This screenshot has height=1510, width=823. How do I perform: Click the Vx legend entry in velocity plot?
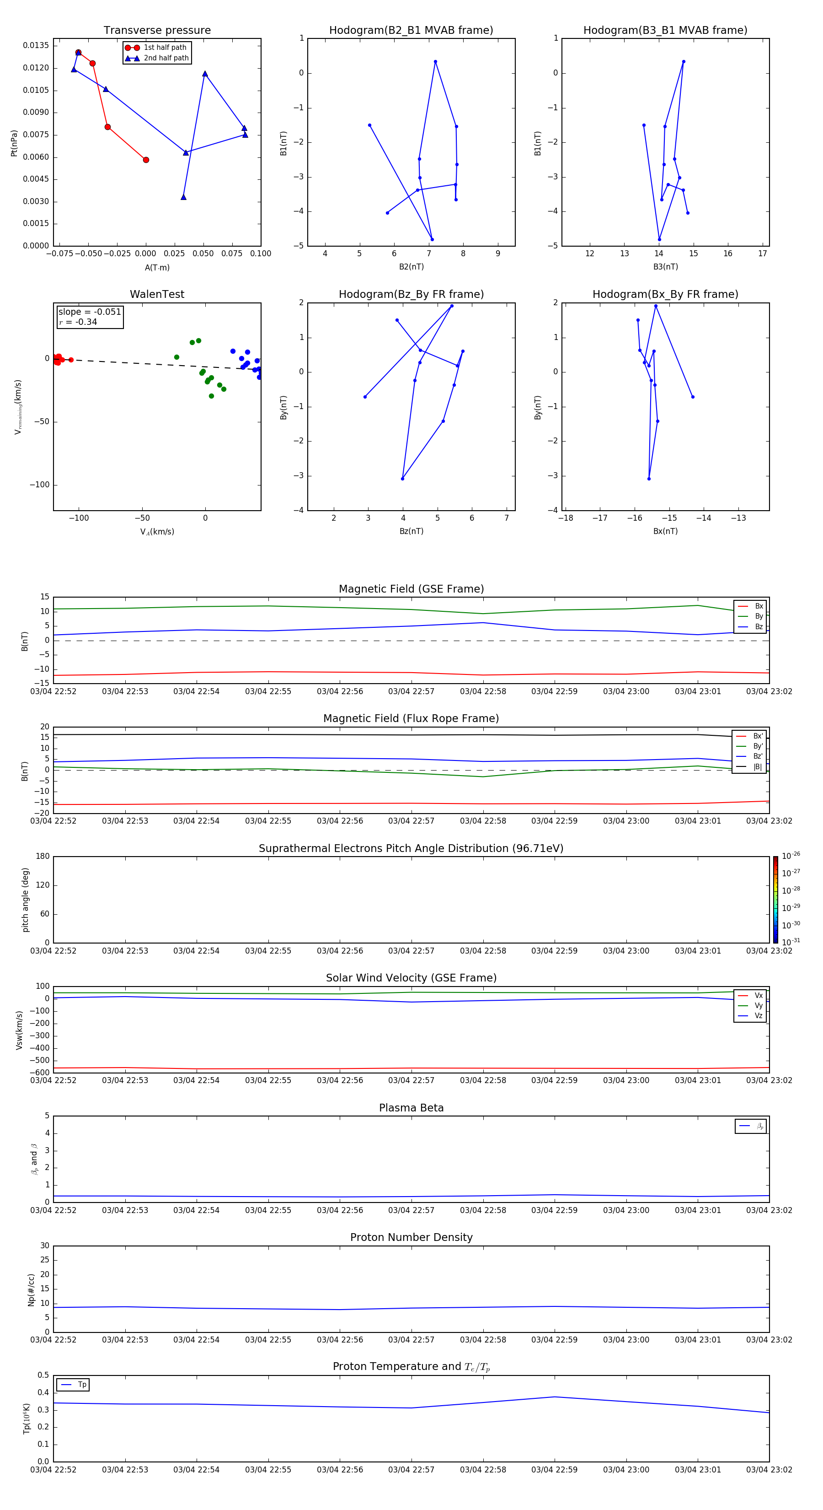click(x=750, y=995)
